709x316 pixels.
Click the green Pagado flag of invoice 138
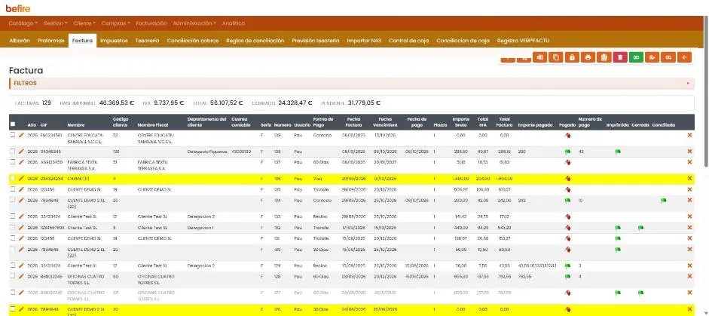567,152
